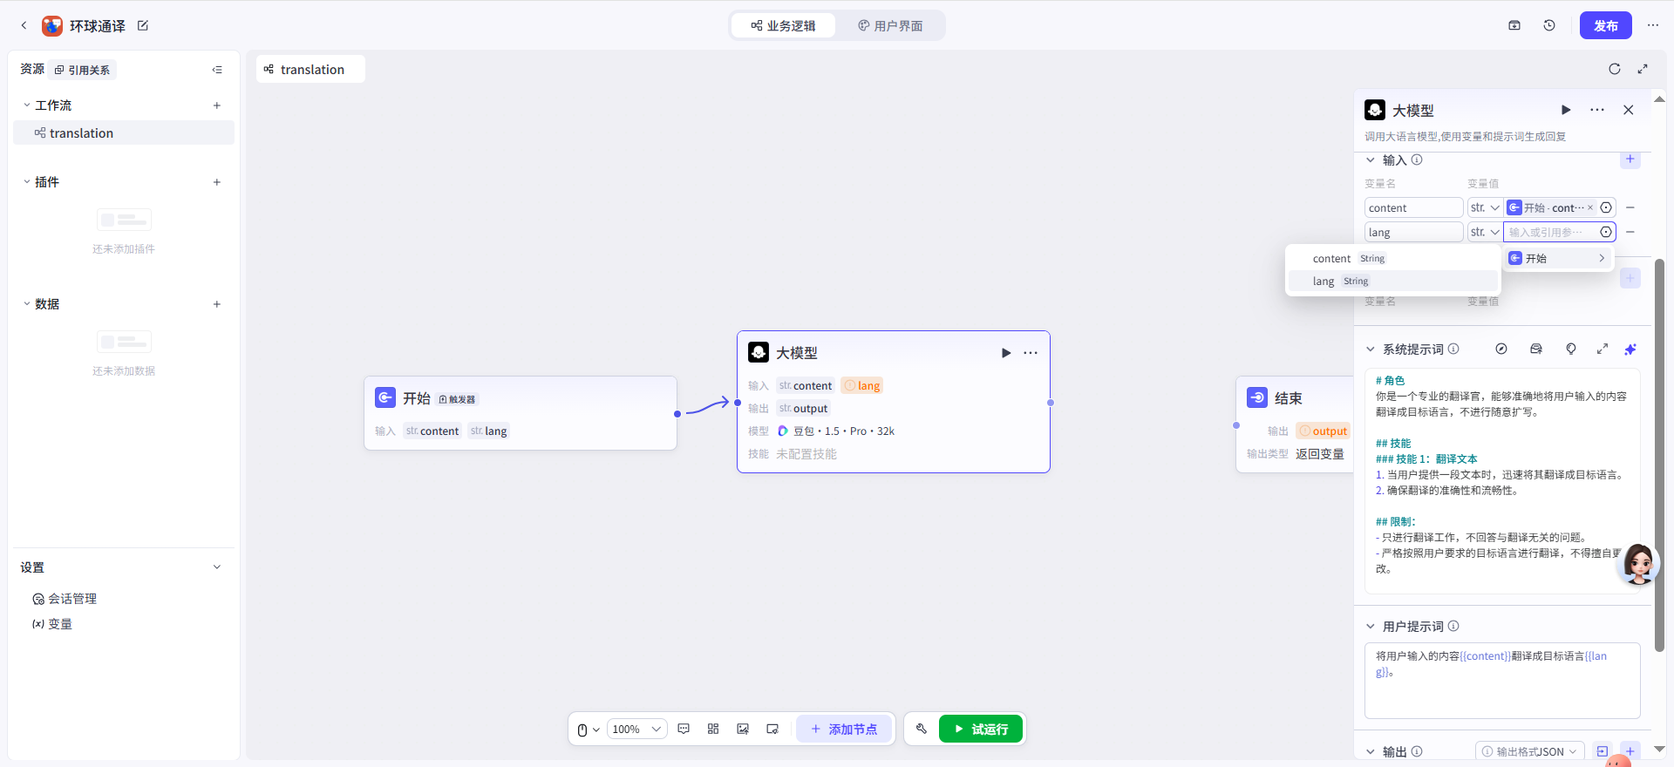The height and width of the screenshot is (767, 1674).
Task: Switch to the 用户界面 tab
Action: coord(890,26)
